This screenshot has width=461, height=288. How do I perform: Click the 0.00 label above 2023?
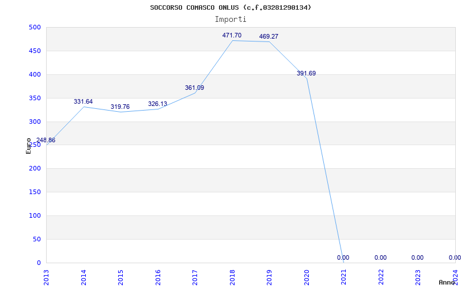click(417, 257)
